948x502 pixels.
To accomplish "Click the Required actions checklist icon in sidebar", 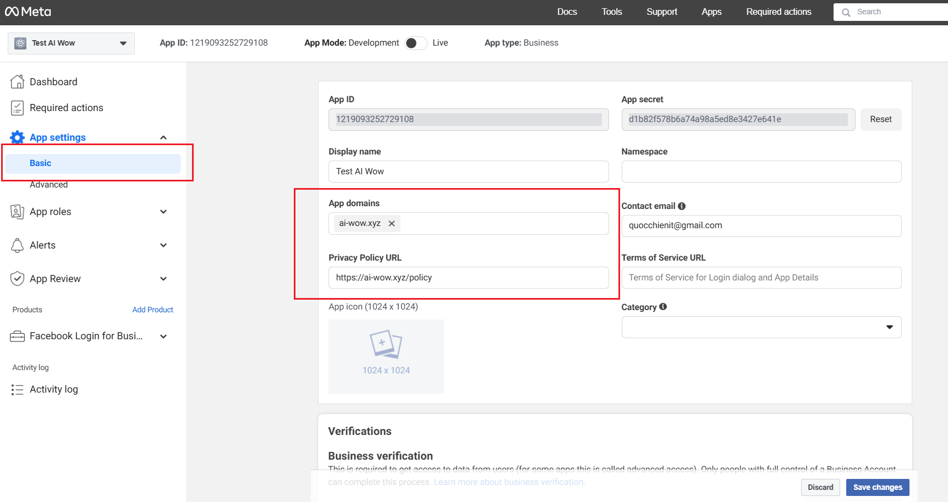I will [17, 108].
